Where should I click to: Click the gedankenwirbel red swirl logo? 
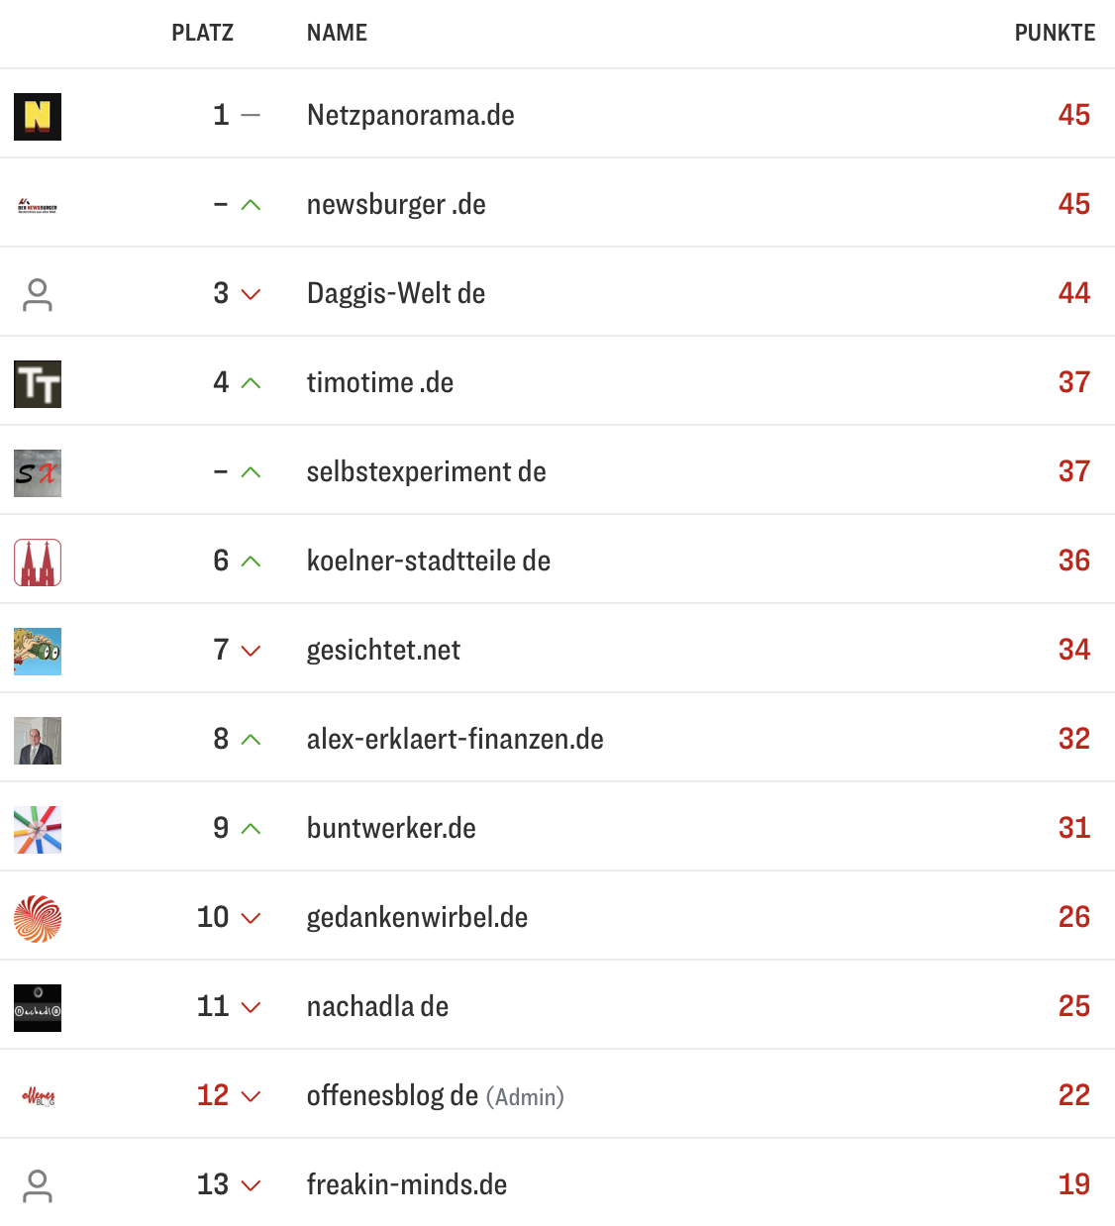(x=38, y=919)
